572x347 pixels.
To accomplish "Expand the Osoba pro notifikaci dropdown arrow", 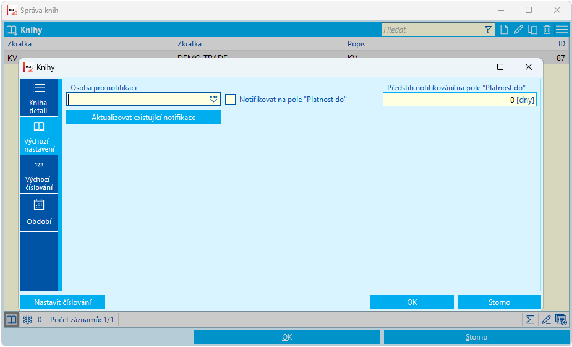I will pyautogui.click(x=214, y=100).
